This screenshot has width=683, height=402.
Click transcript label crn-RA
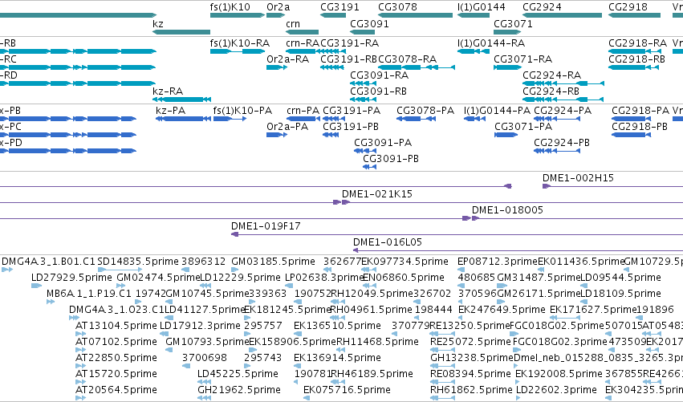pyautogui.click(x=303, y=43)
